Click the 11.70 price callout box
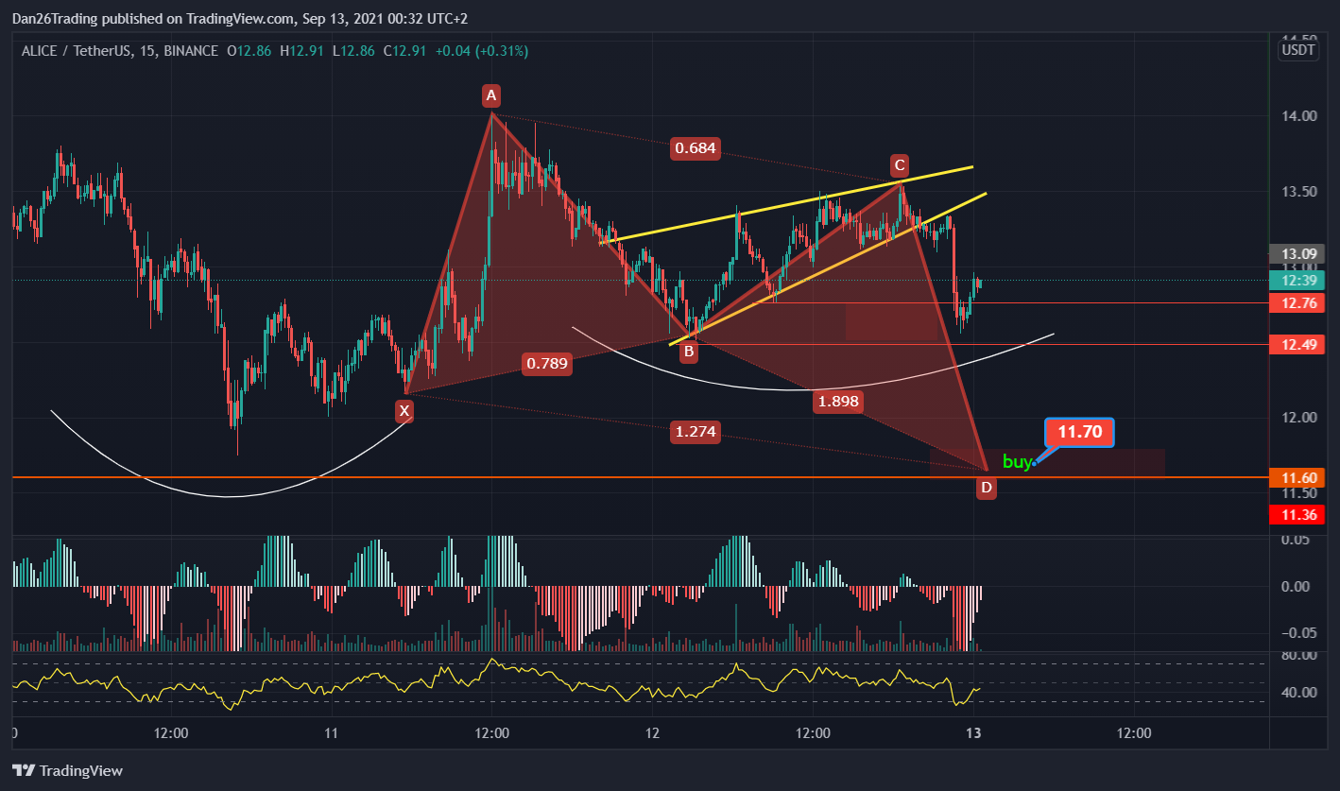This screenshot has width=1340, height=791. coord(1079,433)
